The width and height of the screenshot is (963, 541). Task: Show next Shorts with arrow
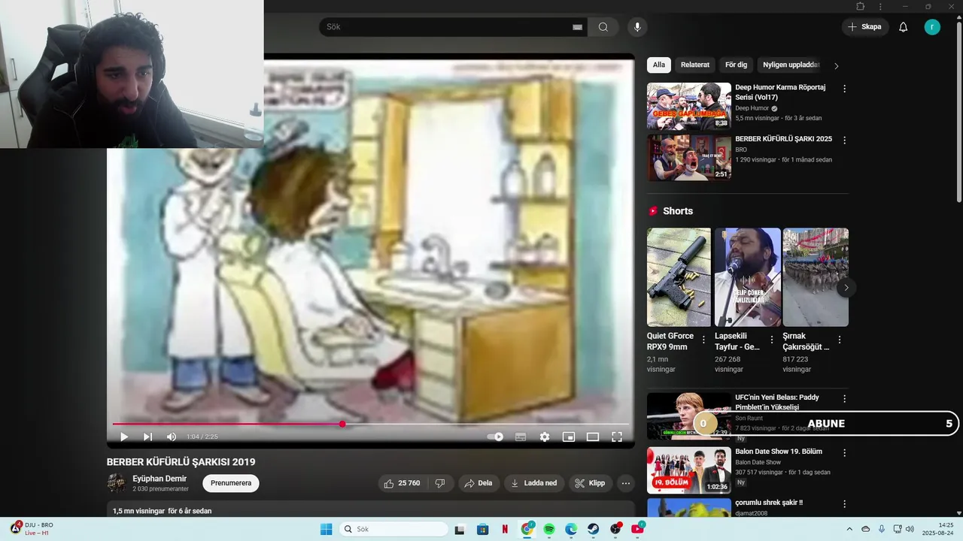846,288
